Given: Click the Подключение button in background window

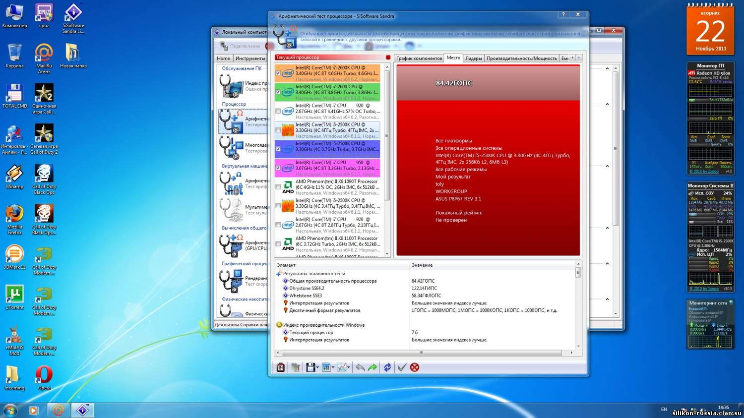Looking at the screenshot, I should coord(241,46).
